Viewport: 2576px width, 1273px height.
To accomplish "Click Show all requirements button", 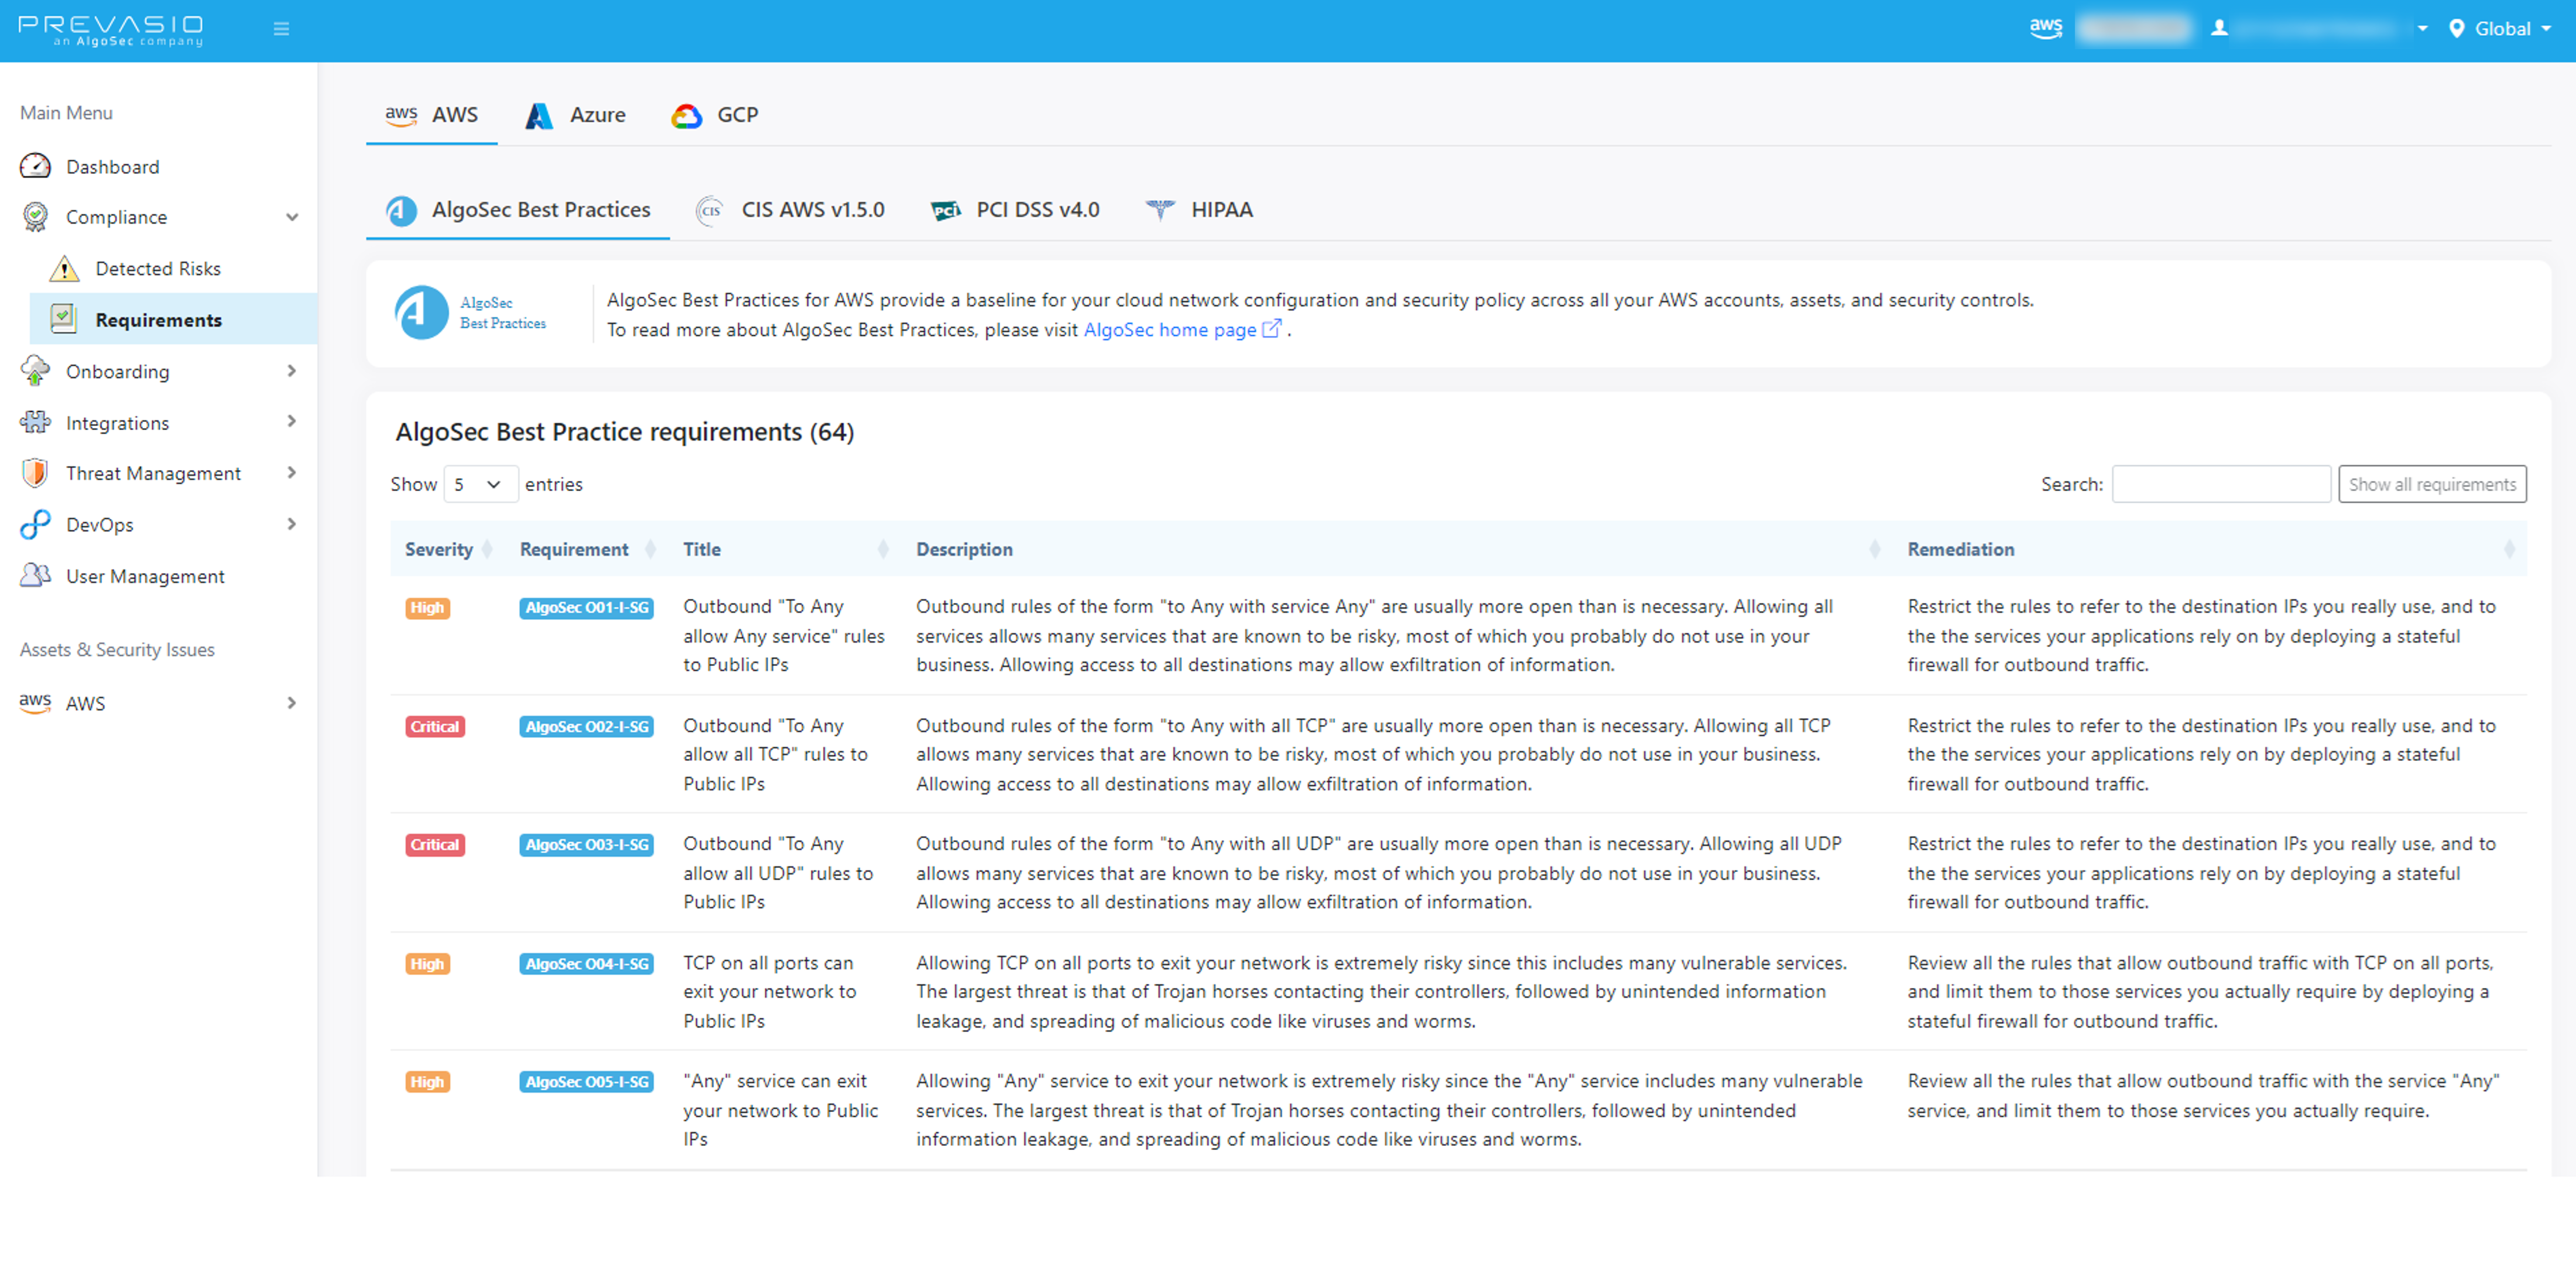I will coord(2431,484).
